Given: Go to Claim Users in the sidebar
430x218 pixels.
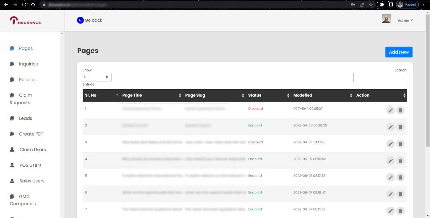Looking at the screenshot, I should point(33,150).
